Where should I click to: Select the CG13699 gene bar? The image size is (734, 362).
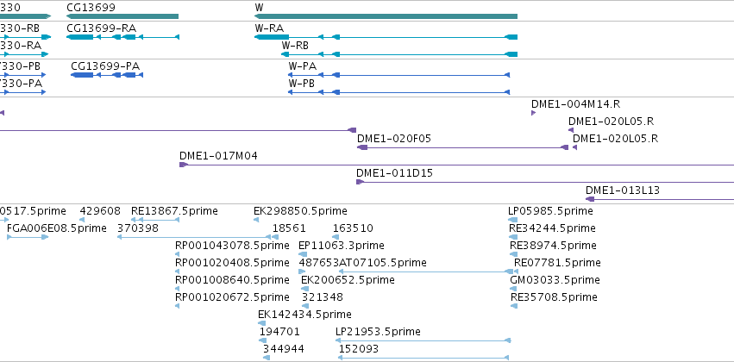(122, 16)
